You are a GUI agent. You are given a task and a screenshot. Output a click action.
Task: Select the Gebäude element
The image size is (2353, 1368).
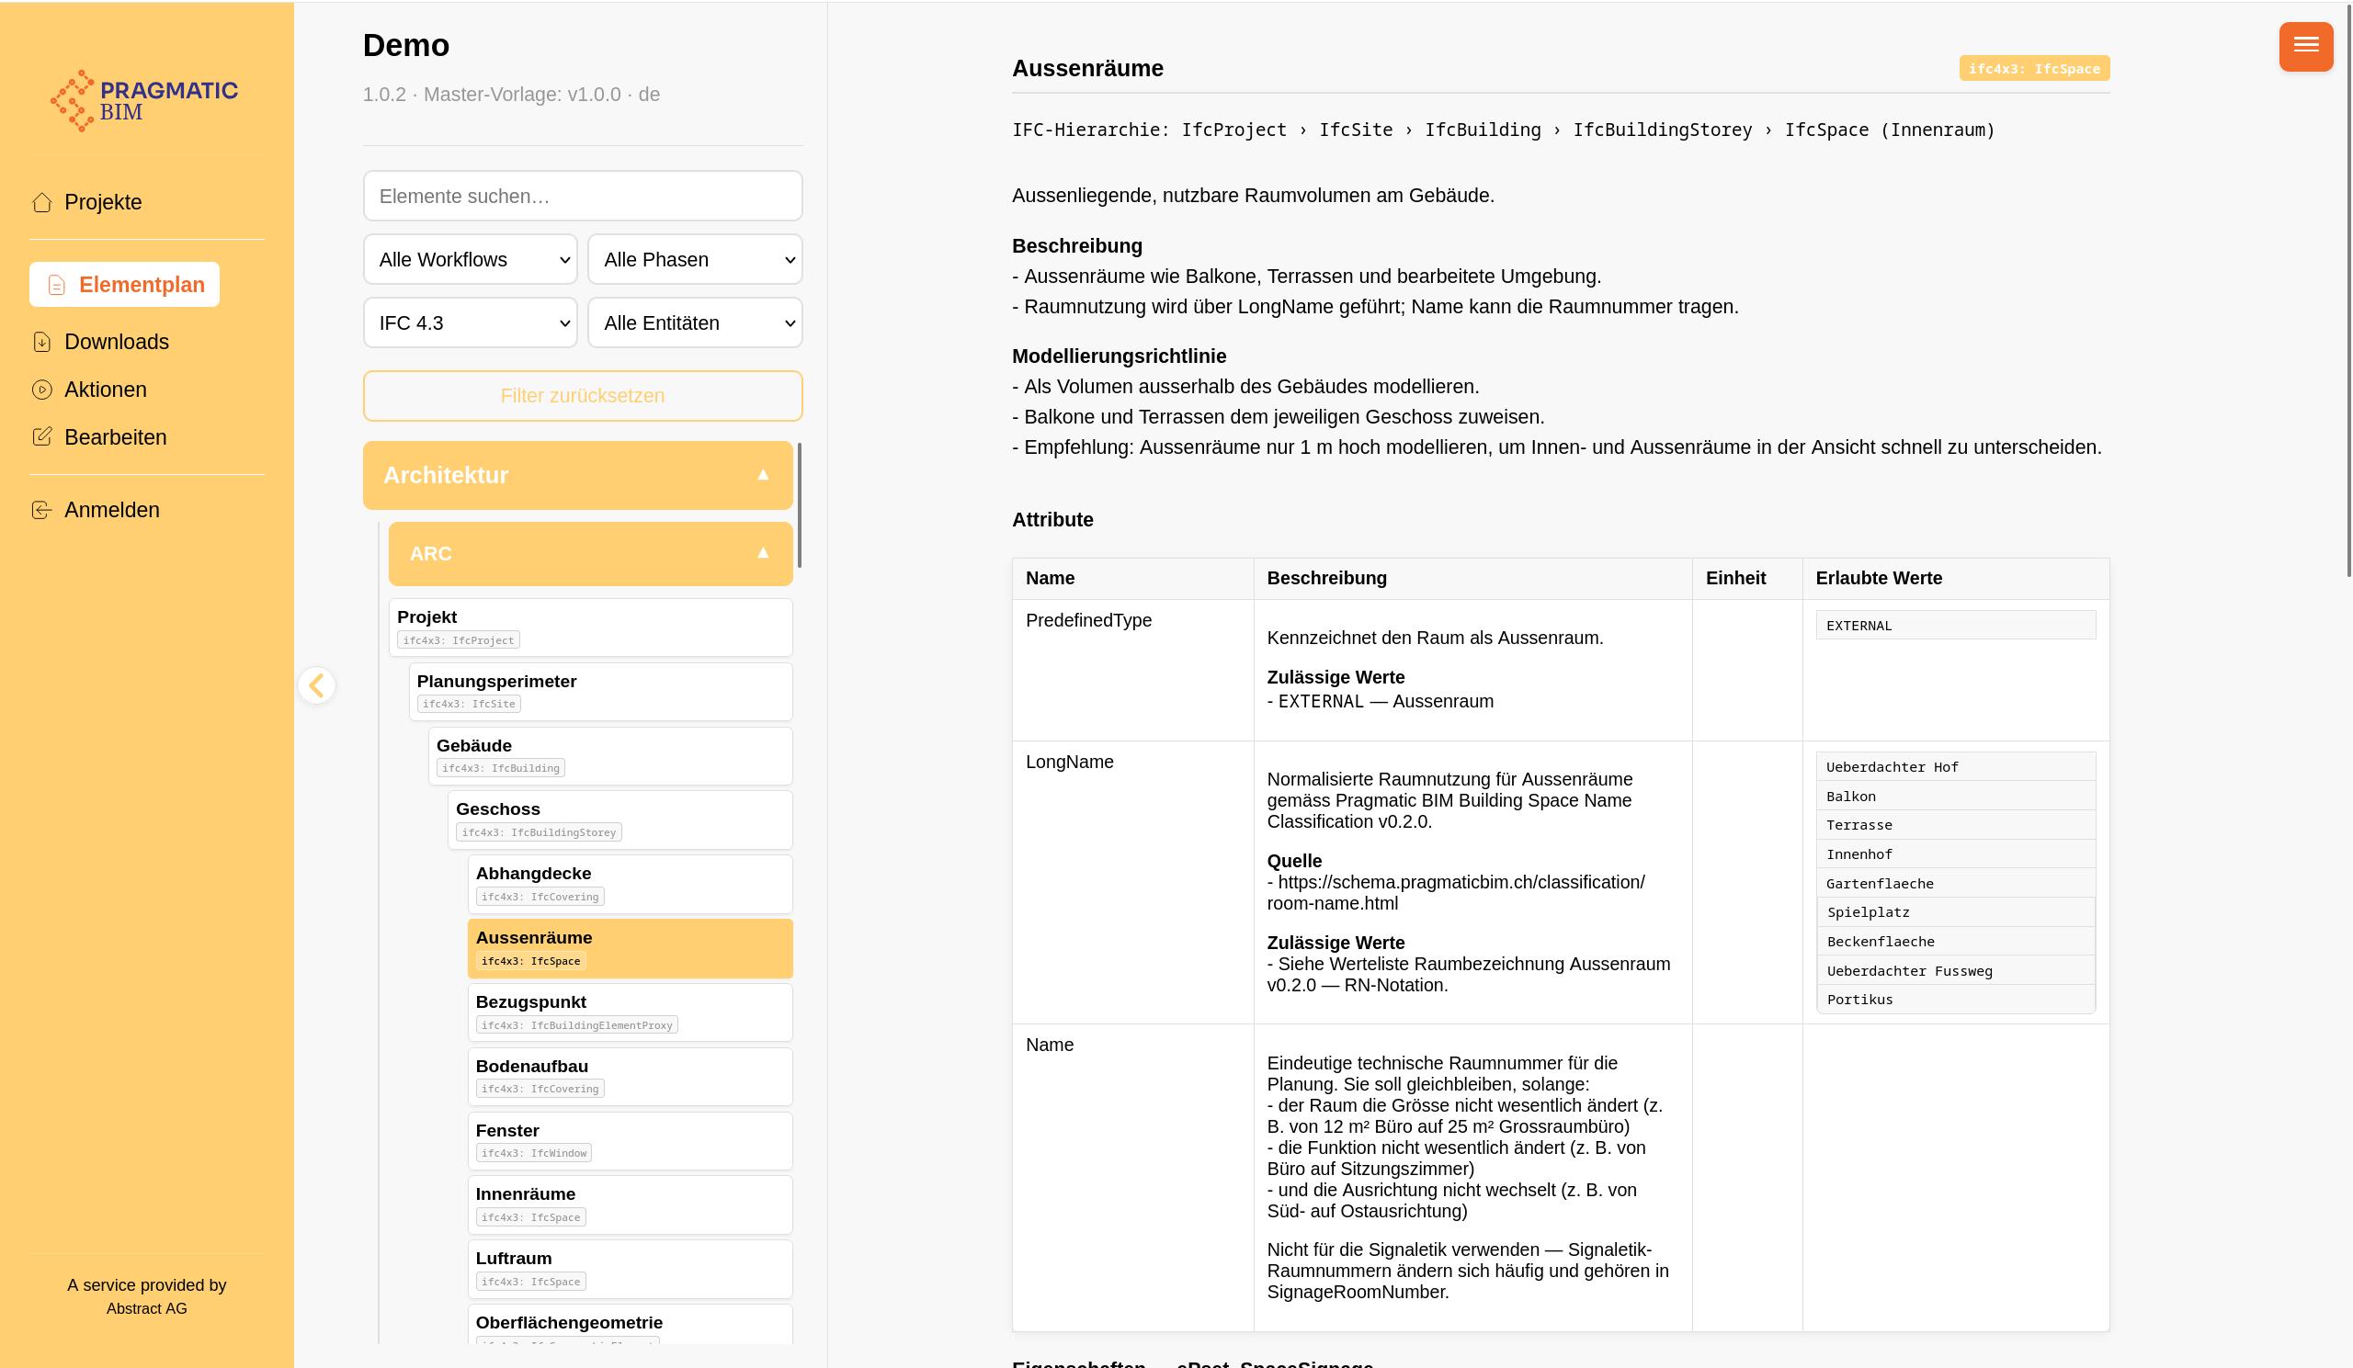click(610, 756)
